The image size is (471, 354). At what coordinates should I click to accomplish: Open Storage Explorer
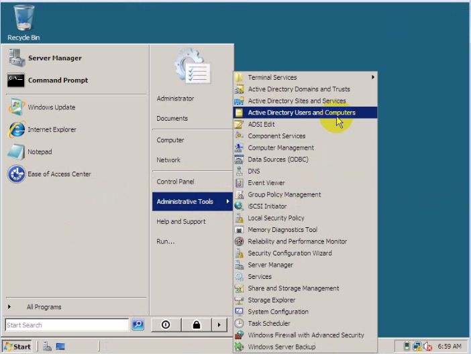click(x=305, y=300)
